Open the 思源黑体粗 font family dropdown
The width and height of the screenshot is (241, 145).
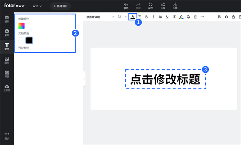pos(100,17)
